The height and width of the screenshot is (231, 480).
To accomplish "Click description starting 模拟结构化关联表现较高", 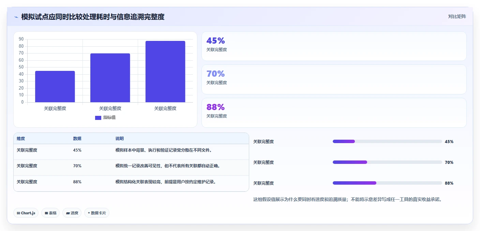I will pyautogui.click(x=166, y=182).
